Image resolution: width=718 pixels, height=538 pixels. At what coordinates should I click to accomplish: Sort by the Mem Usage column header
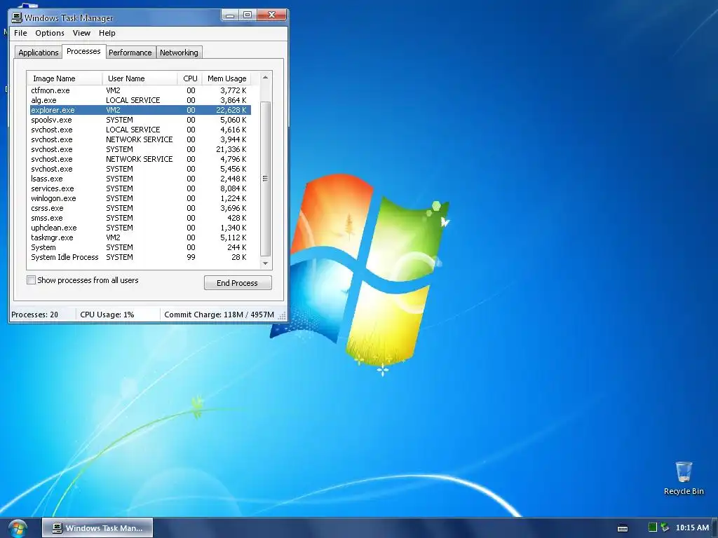click(x=226, y=78)
